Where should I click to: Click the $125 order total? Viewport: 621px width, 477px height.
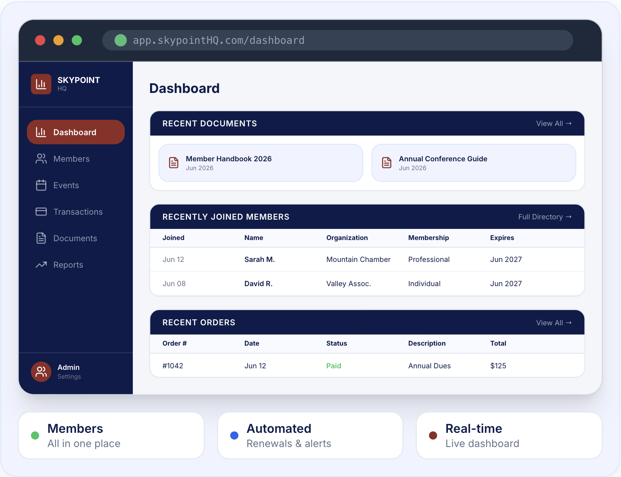(x=498, y=366)
